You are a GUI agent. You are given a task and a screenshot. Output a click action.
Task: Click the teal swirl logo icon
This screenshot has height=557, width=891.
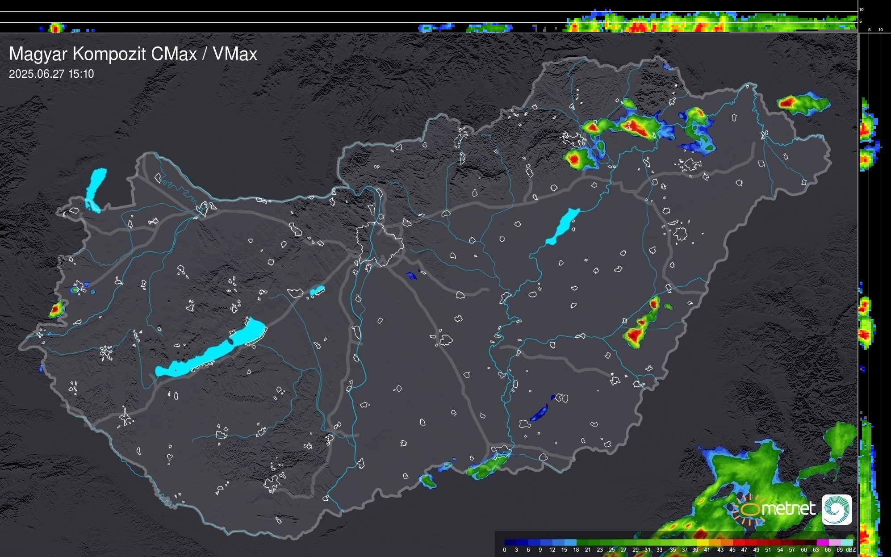click(837, 510)
